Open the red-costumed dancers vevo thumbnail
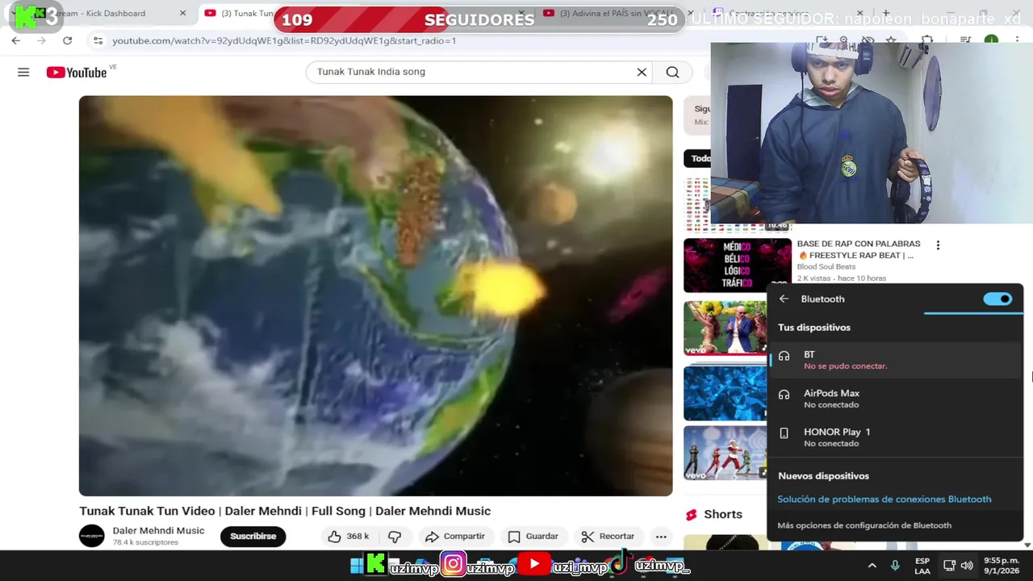The height and width of the screenshot is (581, 1033). (725, 453)
